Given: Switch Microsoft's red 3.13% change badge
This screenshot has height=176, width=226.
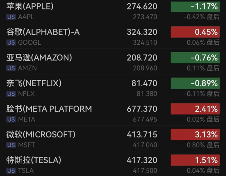Looking at the screenshot, I should (x=194, y=134).
